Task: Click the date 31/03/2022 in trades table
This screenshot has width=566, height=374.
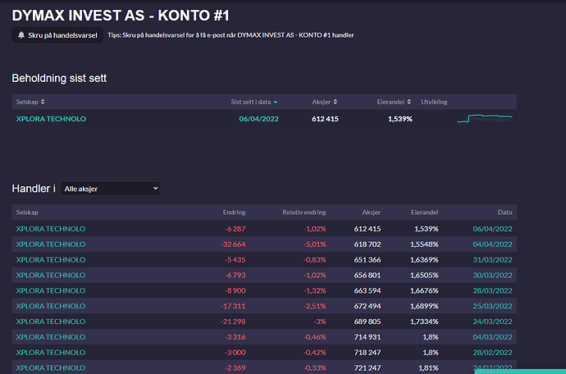Action: (x=492, y=259)
